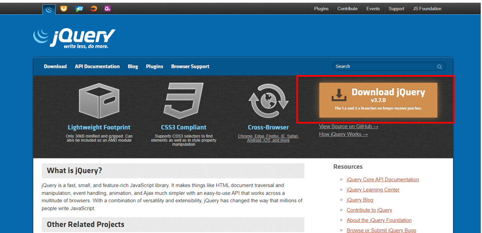Open JS Foundation in the top bar
The height and width of the screenshot is (233, 482).
[x=427, y=9]
